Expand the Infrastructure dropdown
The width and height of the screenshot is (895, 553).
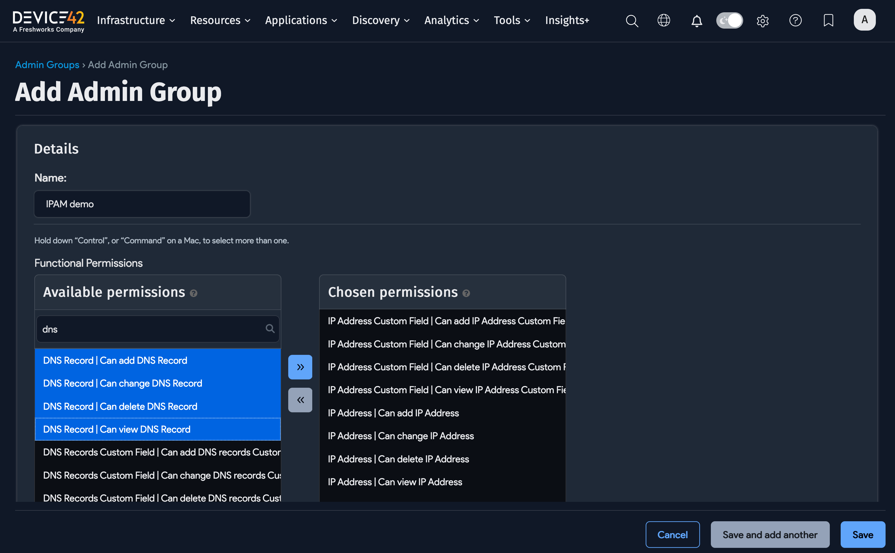point(136,21)
